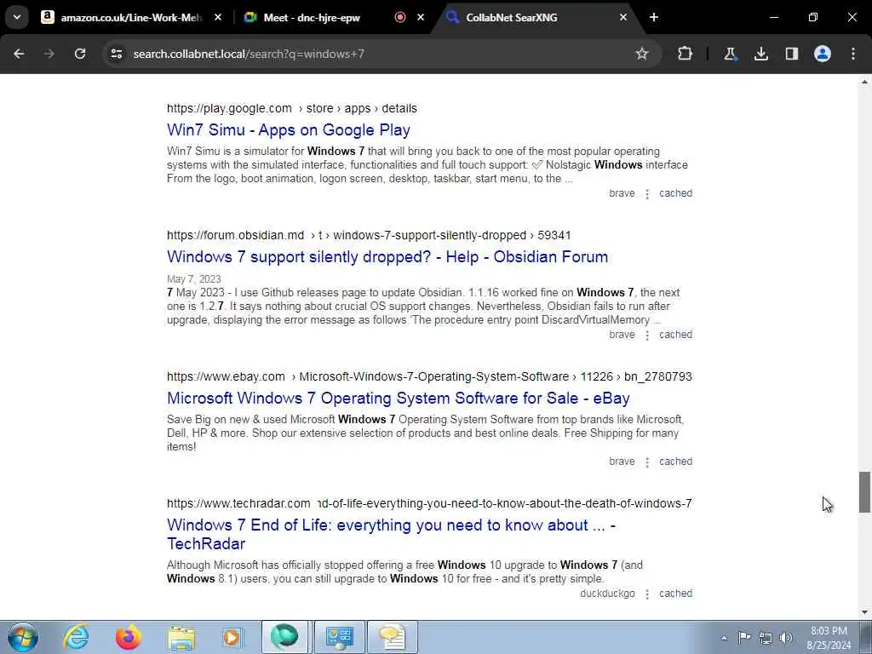This screenshot has width=872, height=654.
Task: Switch to the Meet dnc-hjre-epw tab
Action: click(x=312, y=17)
